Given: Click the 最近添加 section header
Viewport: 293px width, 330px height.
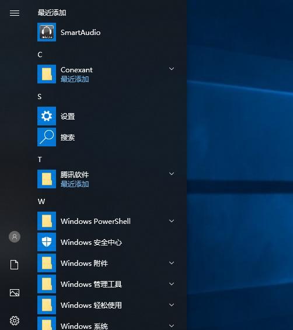Looking at the screenshot, I should click(x=52, y=13).
